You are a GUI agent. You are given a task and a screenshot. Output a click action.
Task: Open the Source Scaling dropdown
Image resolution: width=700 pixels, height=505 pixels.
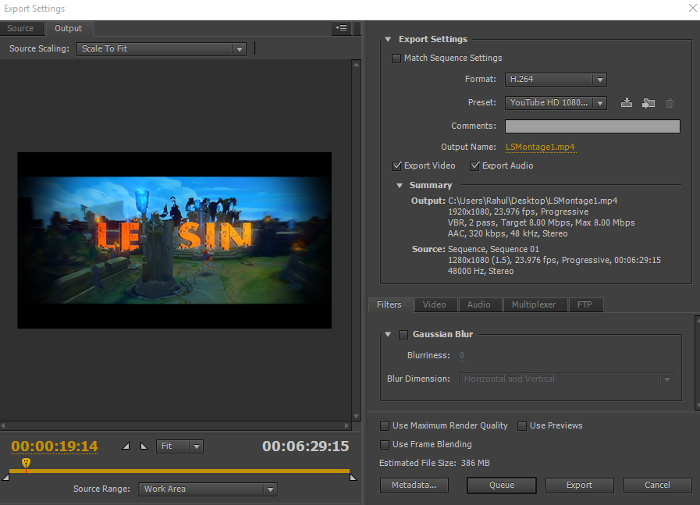point(162,48)
